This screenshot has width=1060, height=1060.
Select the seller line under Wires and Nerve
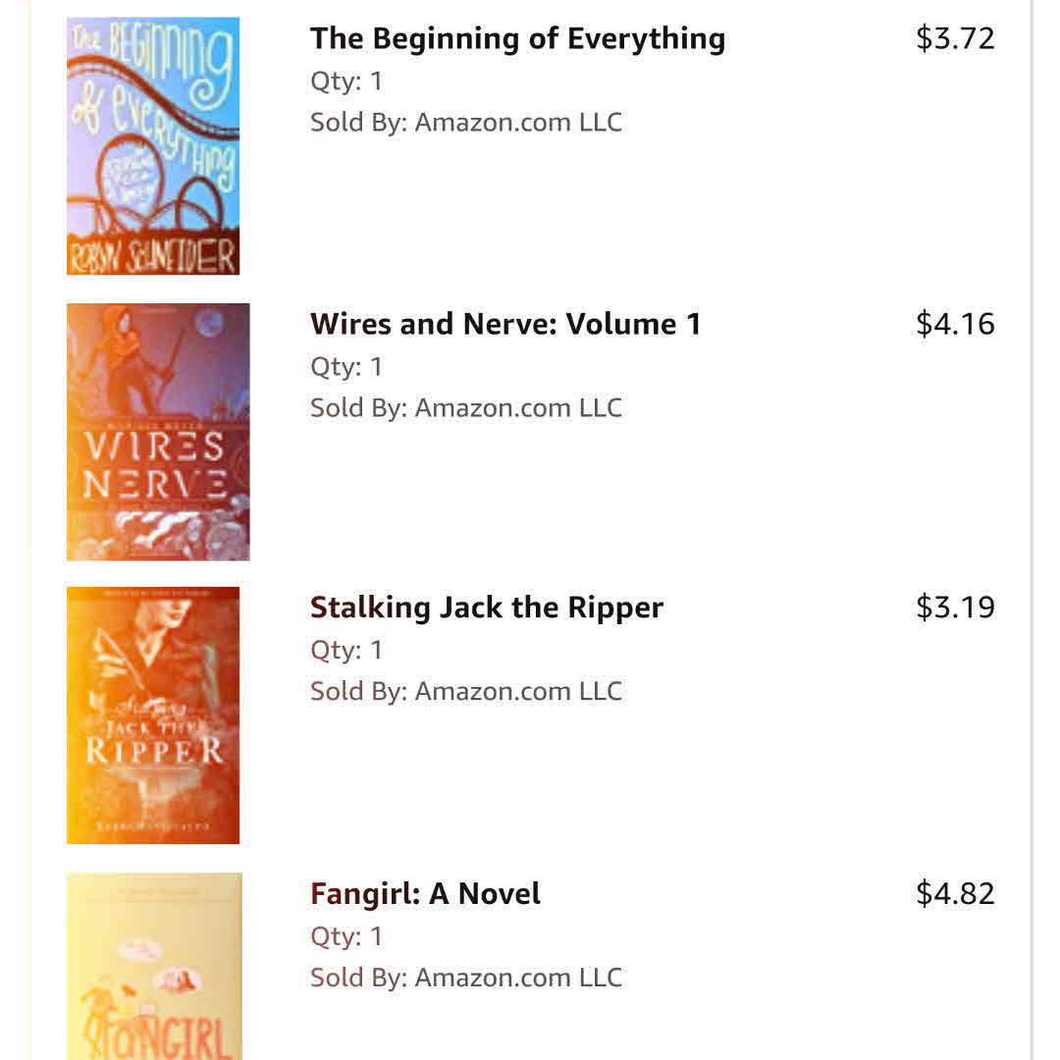(466, 408)
